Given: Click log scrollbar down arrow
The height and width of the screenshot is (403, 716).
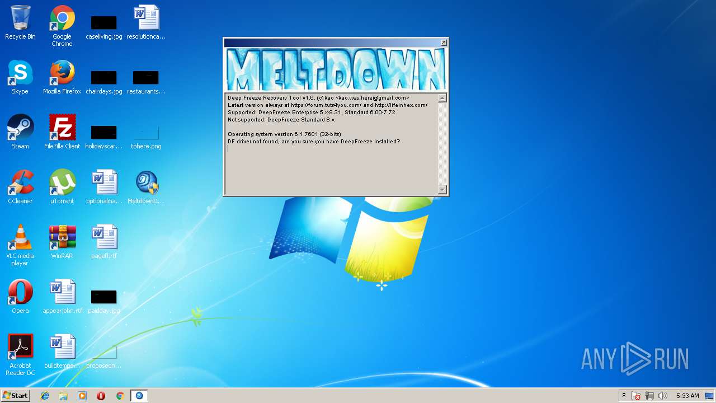Looking at the screenshot, I should click(x=442, y=189).
